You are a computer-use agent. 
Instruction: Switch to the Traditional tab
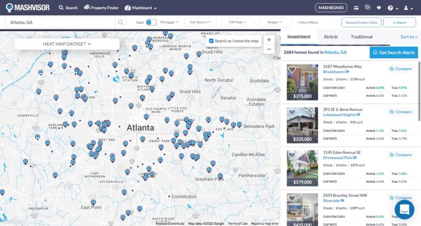(x=361, y=37)
